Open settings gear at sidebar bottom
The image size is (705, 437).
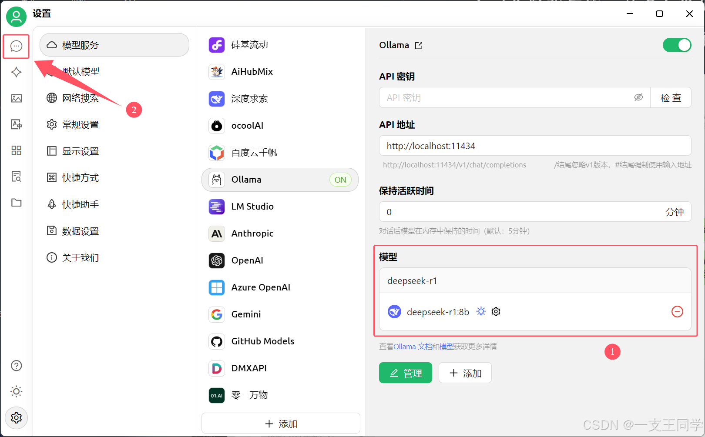[x=16, y=418]
